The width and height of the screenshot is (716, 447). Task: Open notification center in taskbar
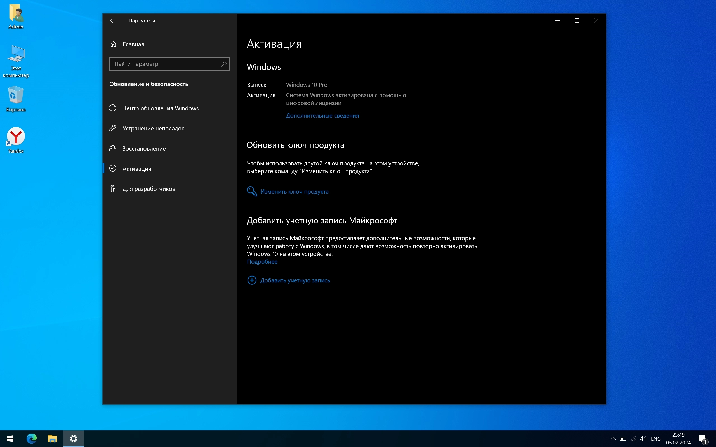pos(703,439)
